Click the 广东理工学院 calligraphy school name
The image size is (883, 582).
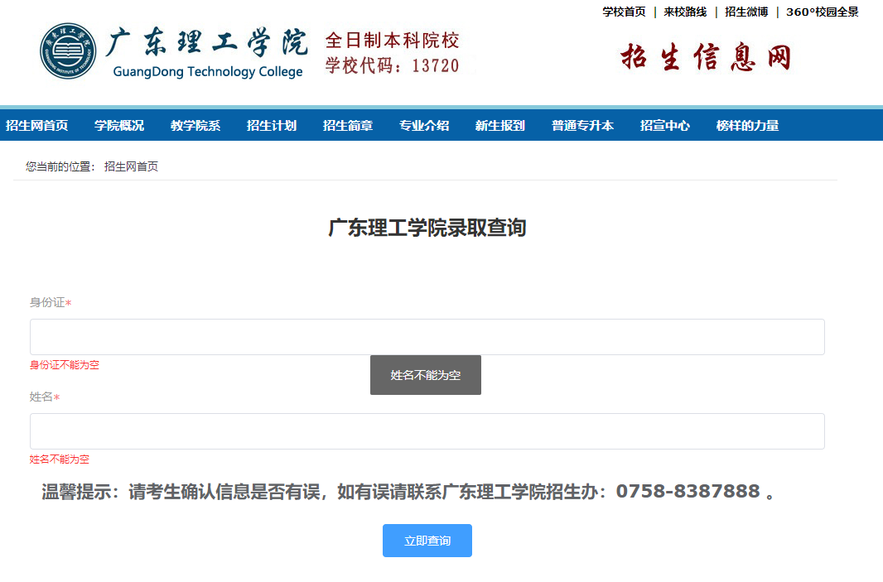(207, 43)
